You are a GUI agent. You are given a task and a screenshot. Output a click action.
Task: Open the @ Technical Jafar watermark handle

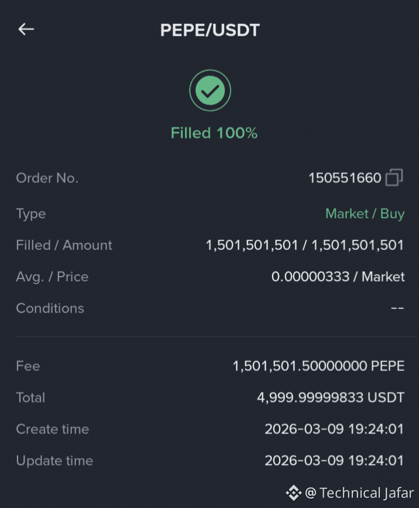pyautogui.click(x=359, y=493)
